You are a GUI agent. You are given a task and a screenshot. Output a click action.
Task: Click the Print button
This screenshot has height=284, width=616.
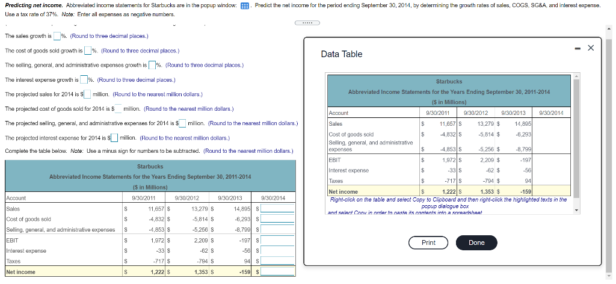click(428, 242)
